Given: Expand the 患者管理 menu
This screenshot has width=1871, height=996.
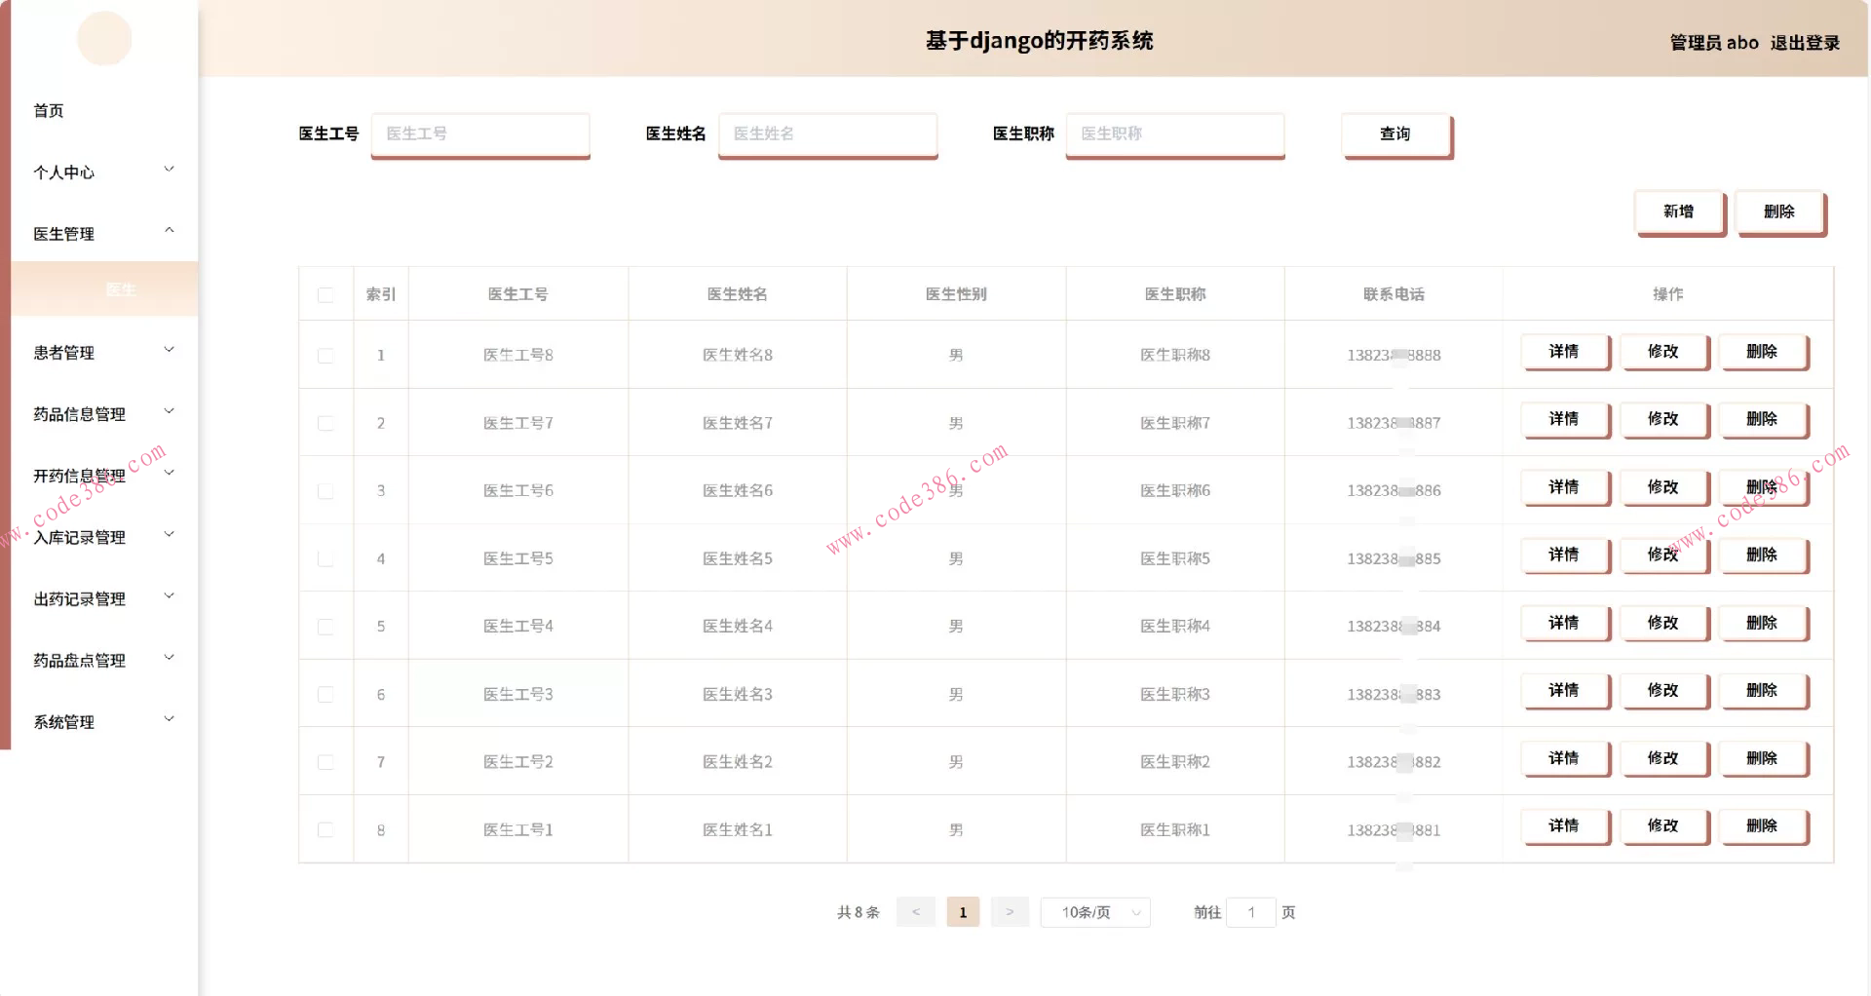Looking at the screenshot, I should tap(64, 353).
